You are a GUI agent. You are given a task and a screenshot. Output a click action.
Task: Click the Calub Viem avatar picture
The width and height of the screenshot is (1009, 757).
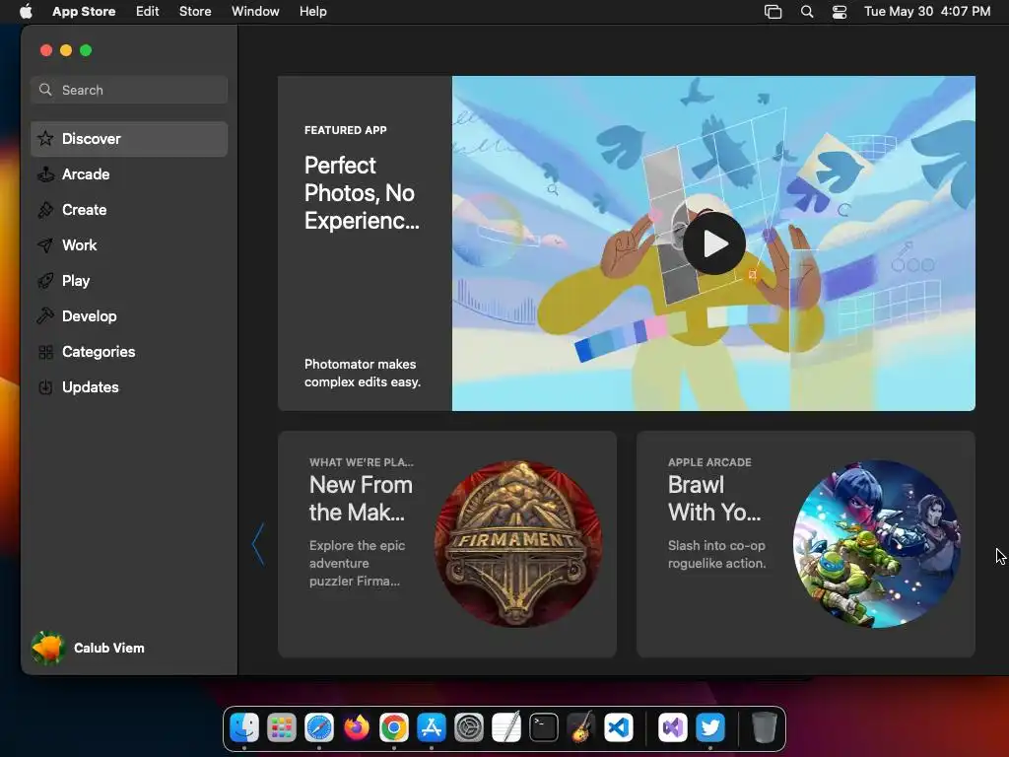pyautogui.click(x=48, y=648)
